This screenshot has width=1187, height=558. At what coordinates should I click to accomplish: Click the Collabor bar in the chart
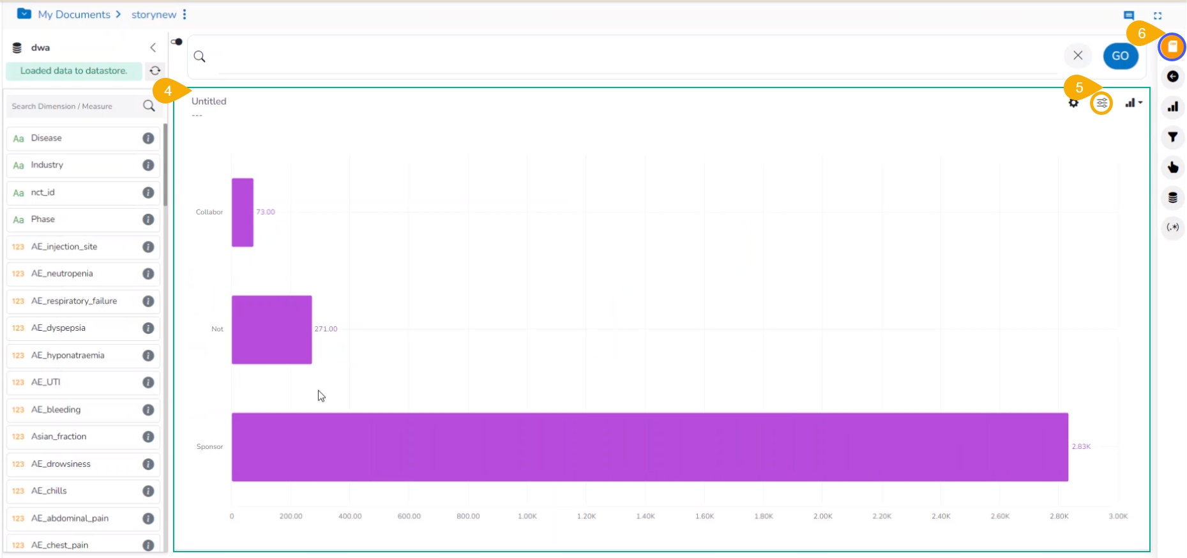point(243,212)
